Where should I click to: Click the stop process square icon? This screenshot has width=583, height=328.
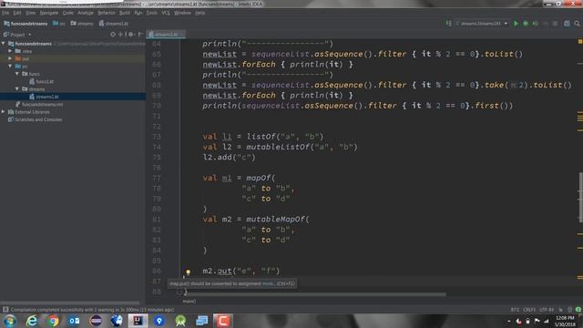click(x=555, y=24)
